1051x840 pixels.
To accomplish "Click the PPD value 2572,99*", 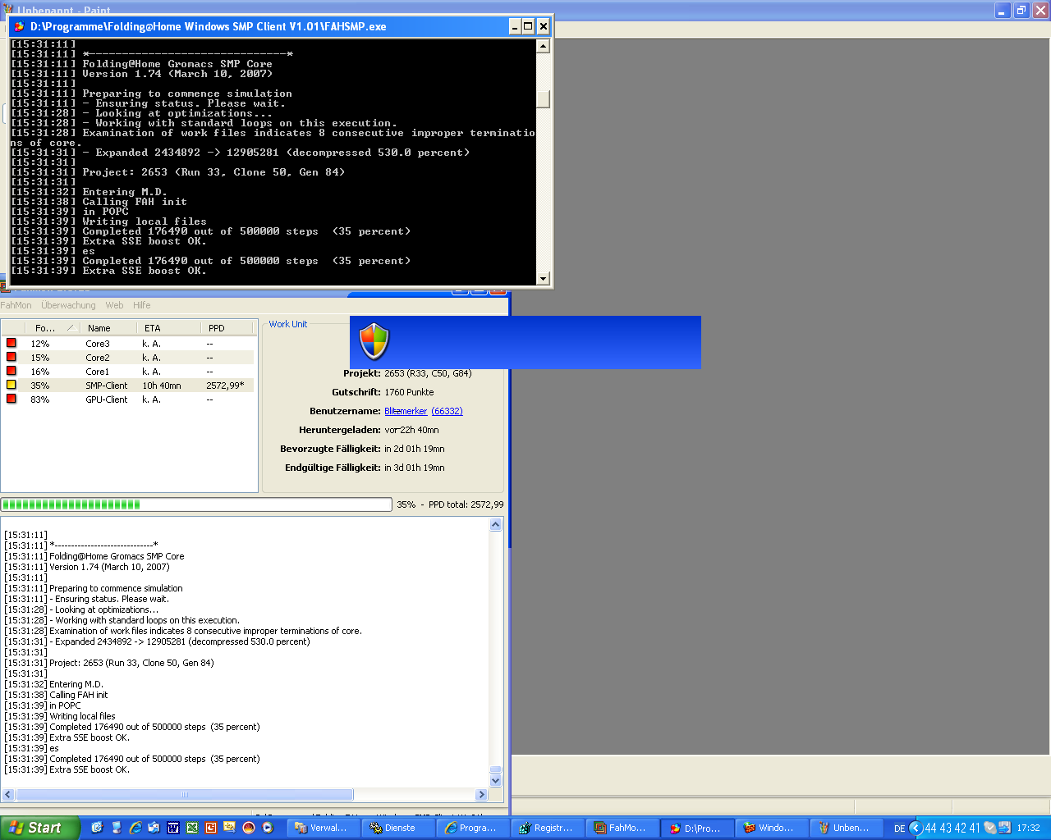I will tap(225, 386).
